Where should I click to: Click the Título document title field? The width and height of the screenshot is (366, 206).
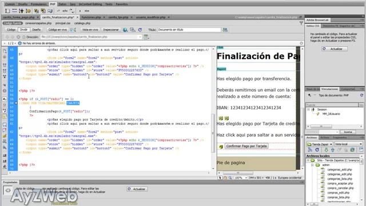point(189,30)
